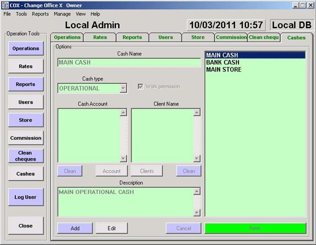
Task: Click the Operations sidebar button
Action: point(25,49)
